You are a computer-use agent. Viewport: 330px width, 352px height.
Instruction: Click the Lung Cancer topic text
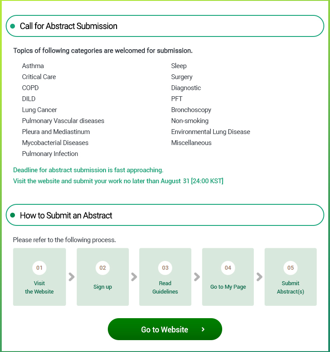40,110
